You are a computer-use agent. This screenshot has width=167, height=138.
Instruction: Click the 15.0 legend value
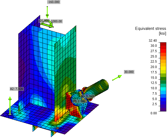(154, 78)
